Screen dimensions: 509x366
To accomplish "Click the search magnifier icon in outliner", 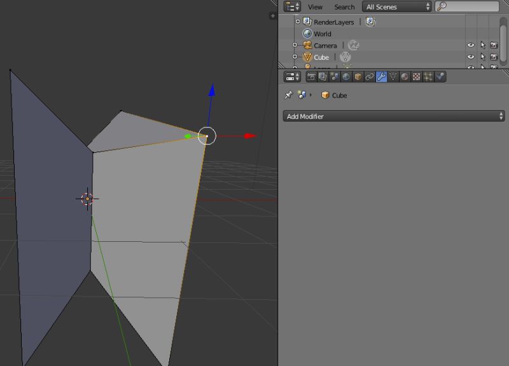I will pos(442,6).
